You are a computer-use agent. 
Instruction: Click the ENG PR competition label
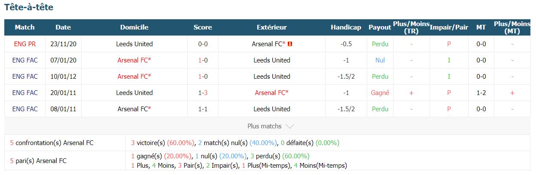(x=25, y=44)
